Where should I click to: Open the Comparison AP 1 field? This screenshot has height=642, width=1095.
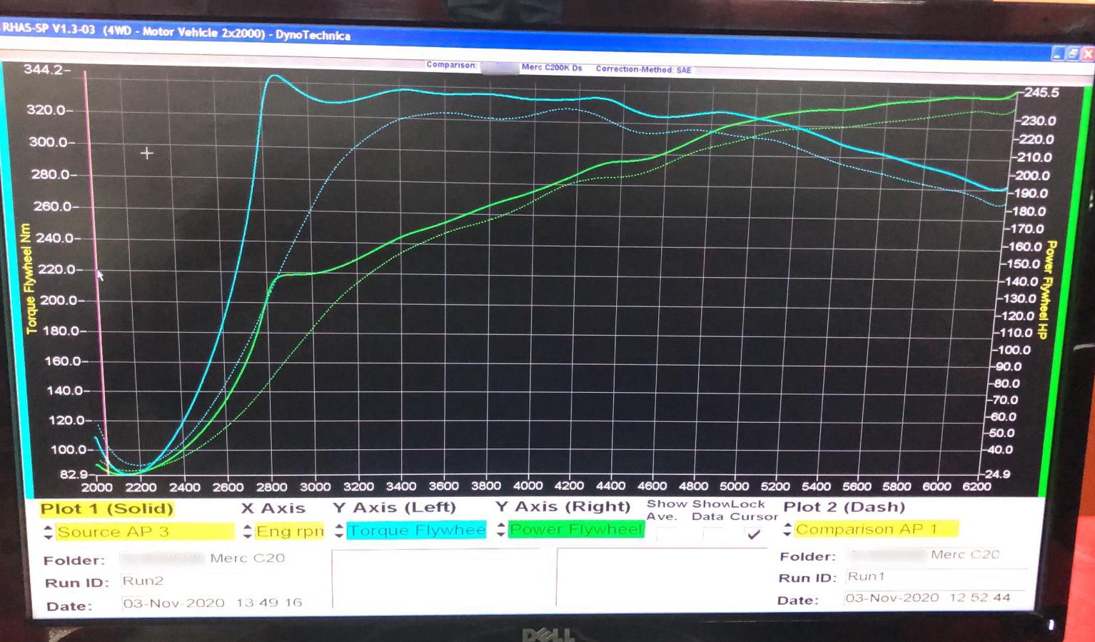(877, 529)
